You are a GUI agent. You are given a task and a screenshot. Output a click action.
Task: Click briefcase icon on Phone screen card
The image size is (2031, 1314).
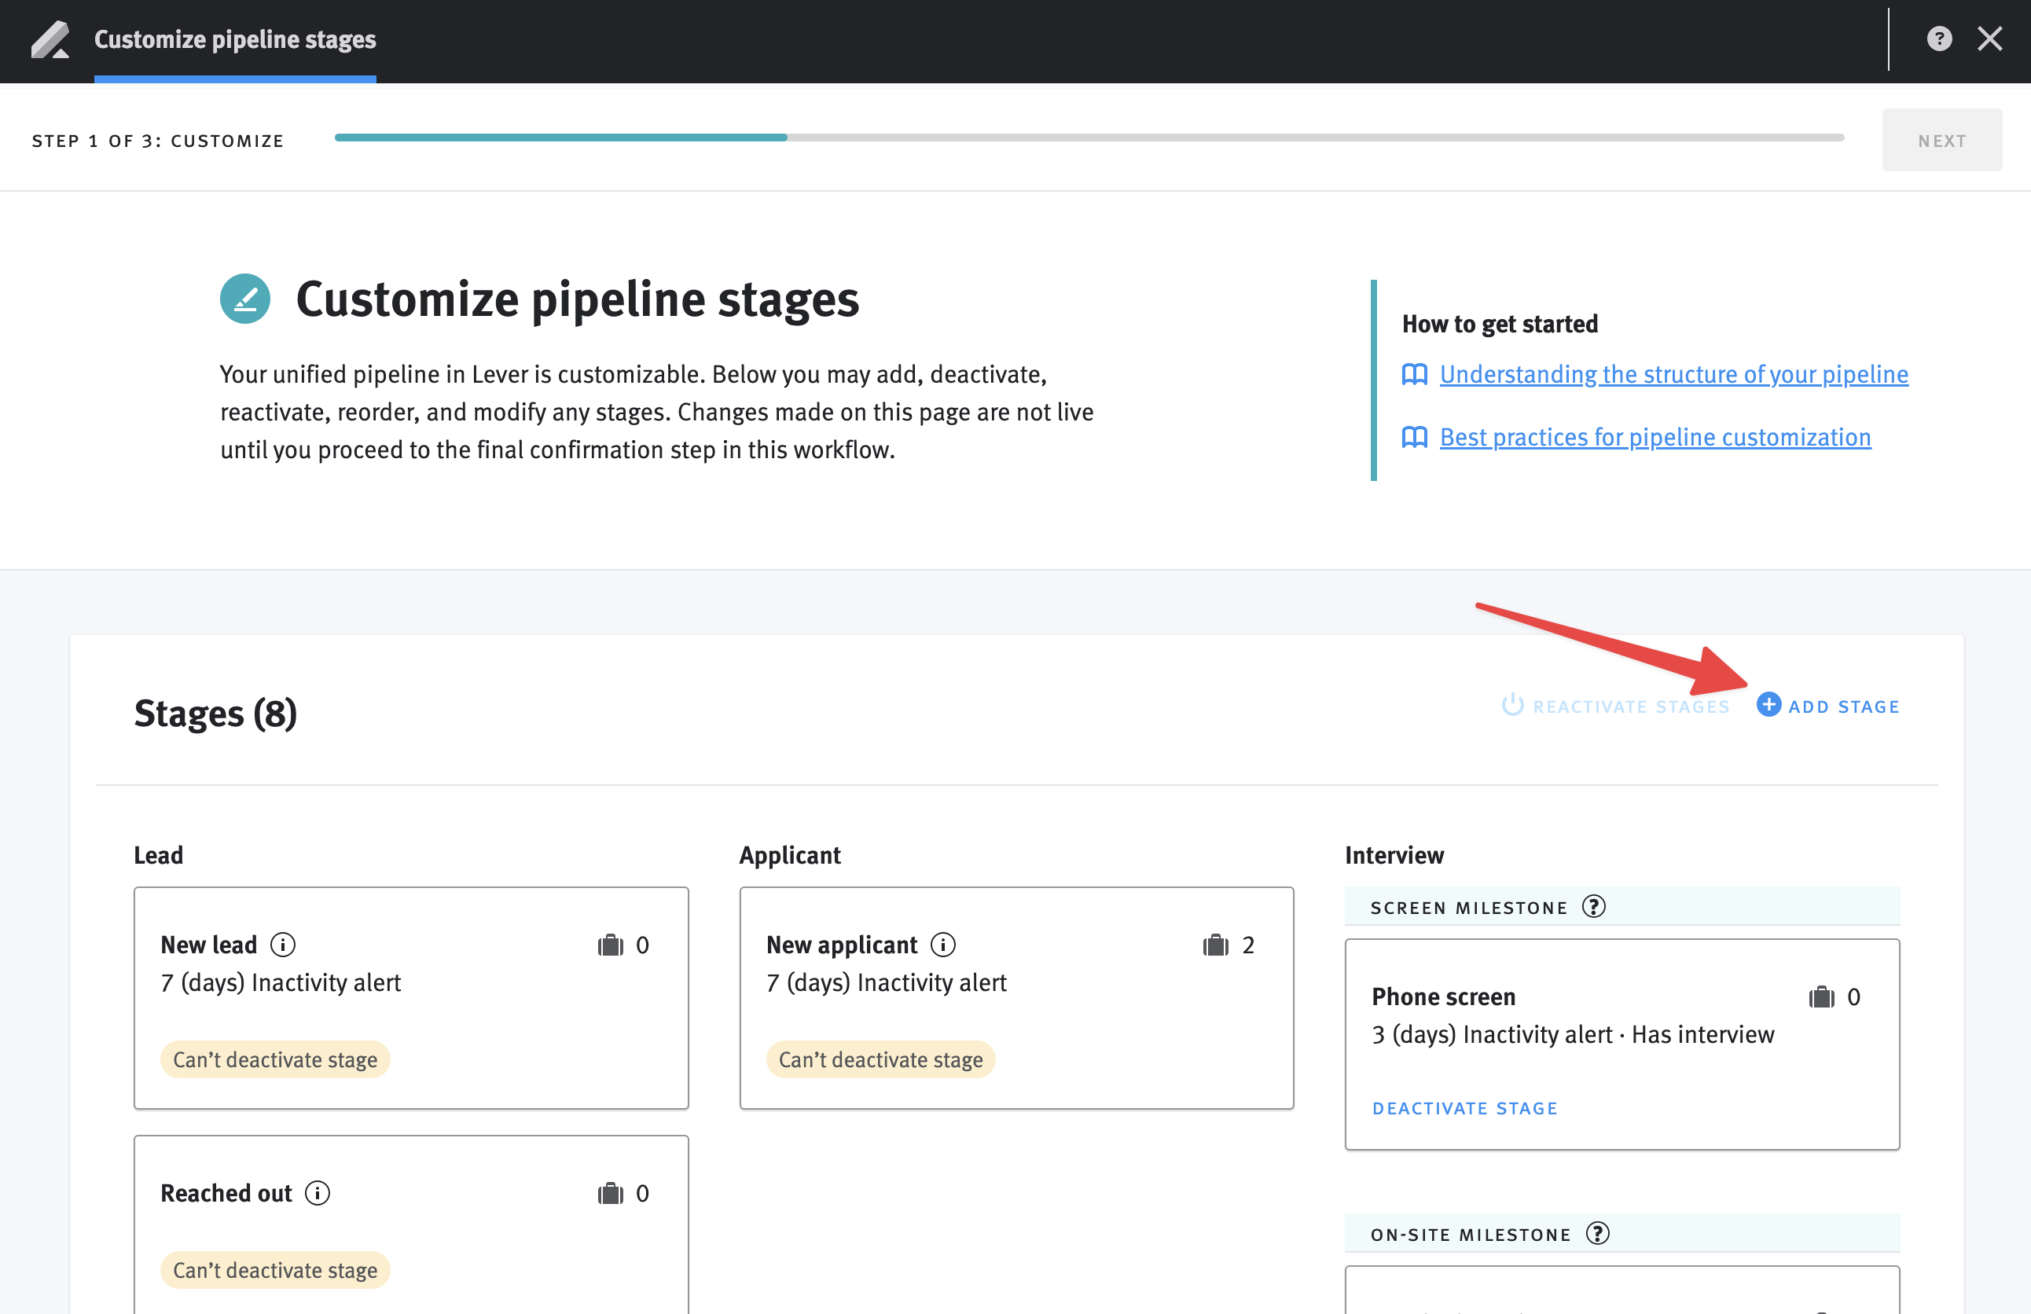point(1821,997)
